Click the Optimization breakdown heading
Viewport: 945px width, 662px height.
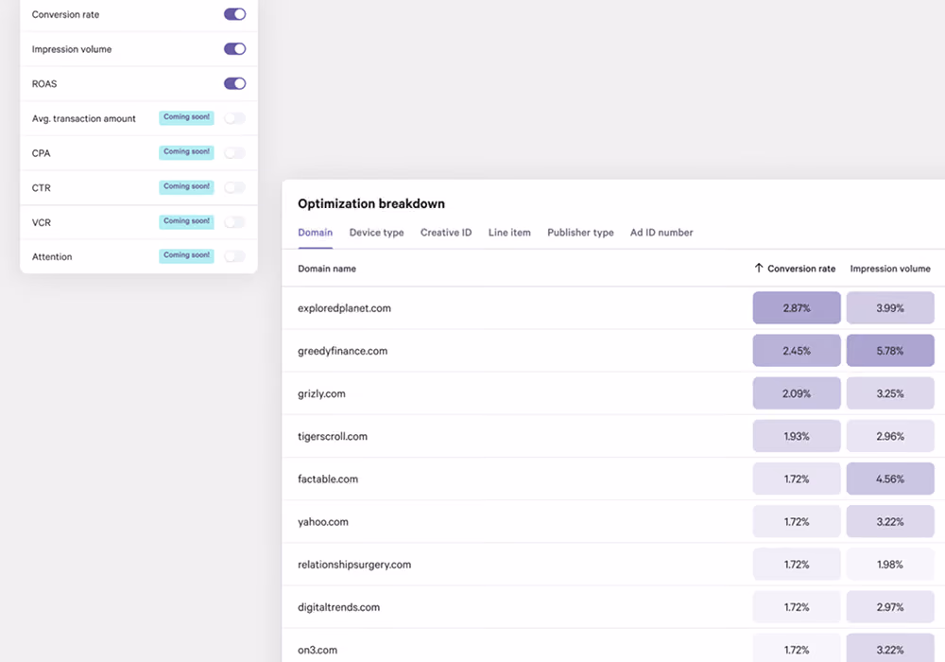(x=371, y=203)
